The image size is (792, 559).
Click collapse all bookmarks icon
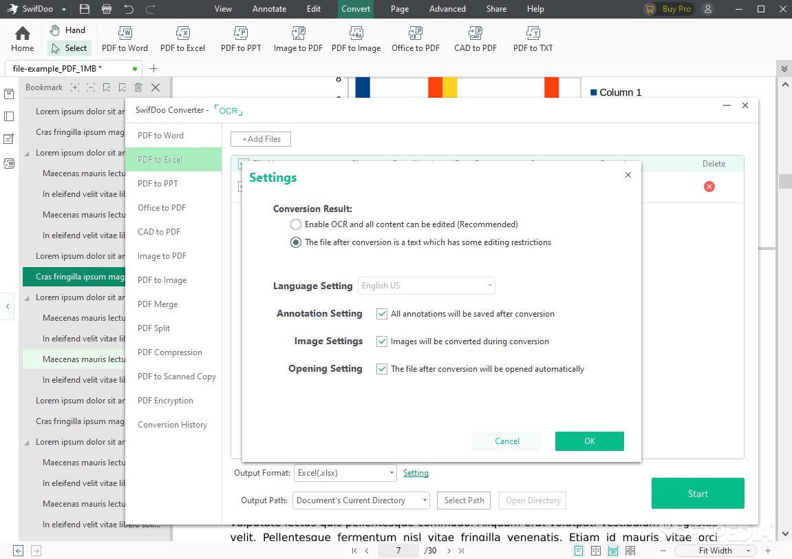coord(90,87)
